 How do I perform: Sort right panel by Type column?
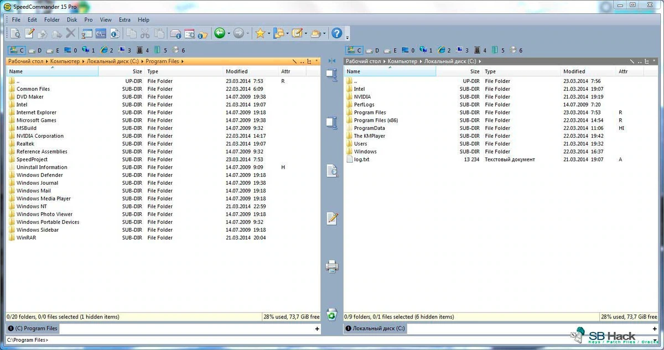point(522,71)
